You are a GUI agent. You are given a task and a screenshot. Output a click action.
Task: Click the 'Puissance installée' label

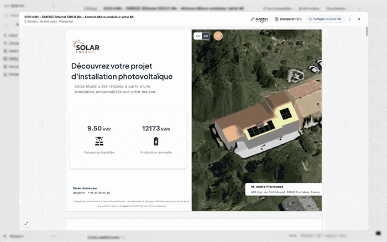(99, 152)
